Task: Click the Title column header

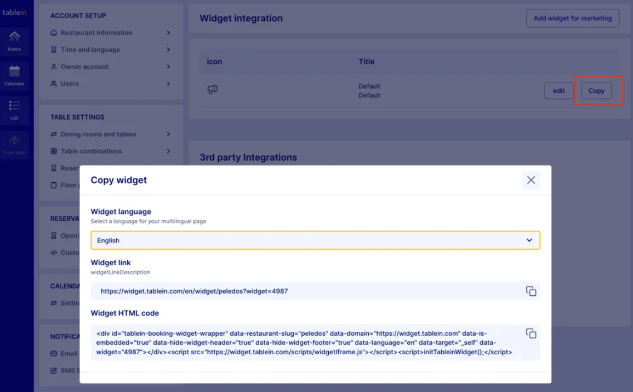Action: click(x=367, y=62)
